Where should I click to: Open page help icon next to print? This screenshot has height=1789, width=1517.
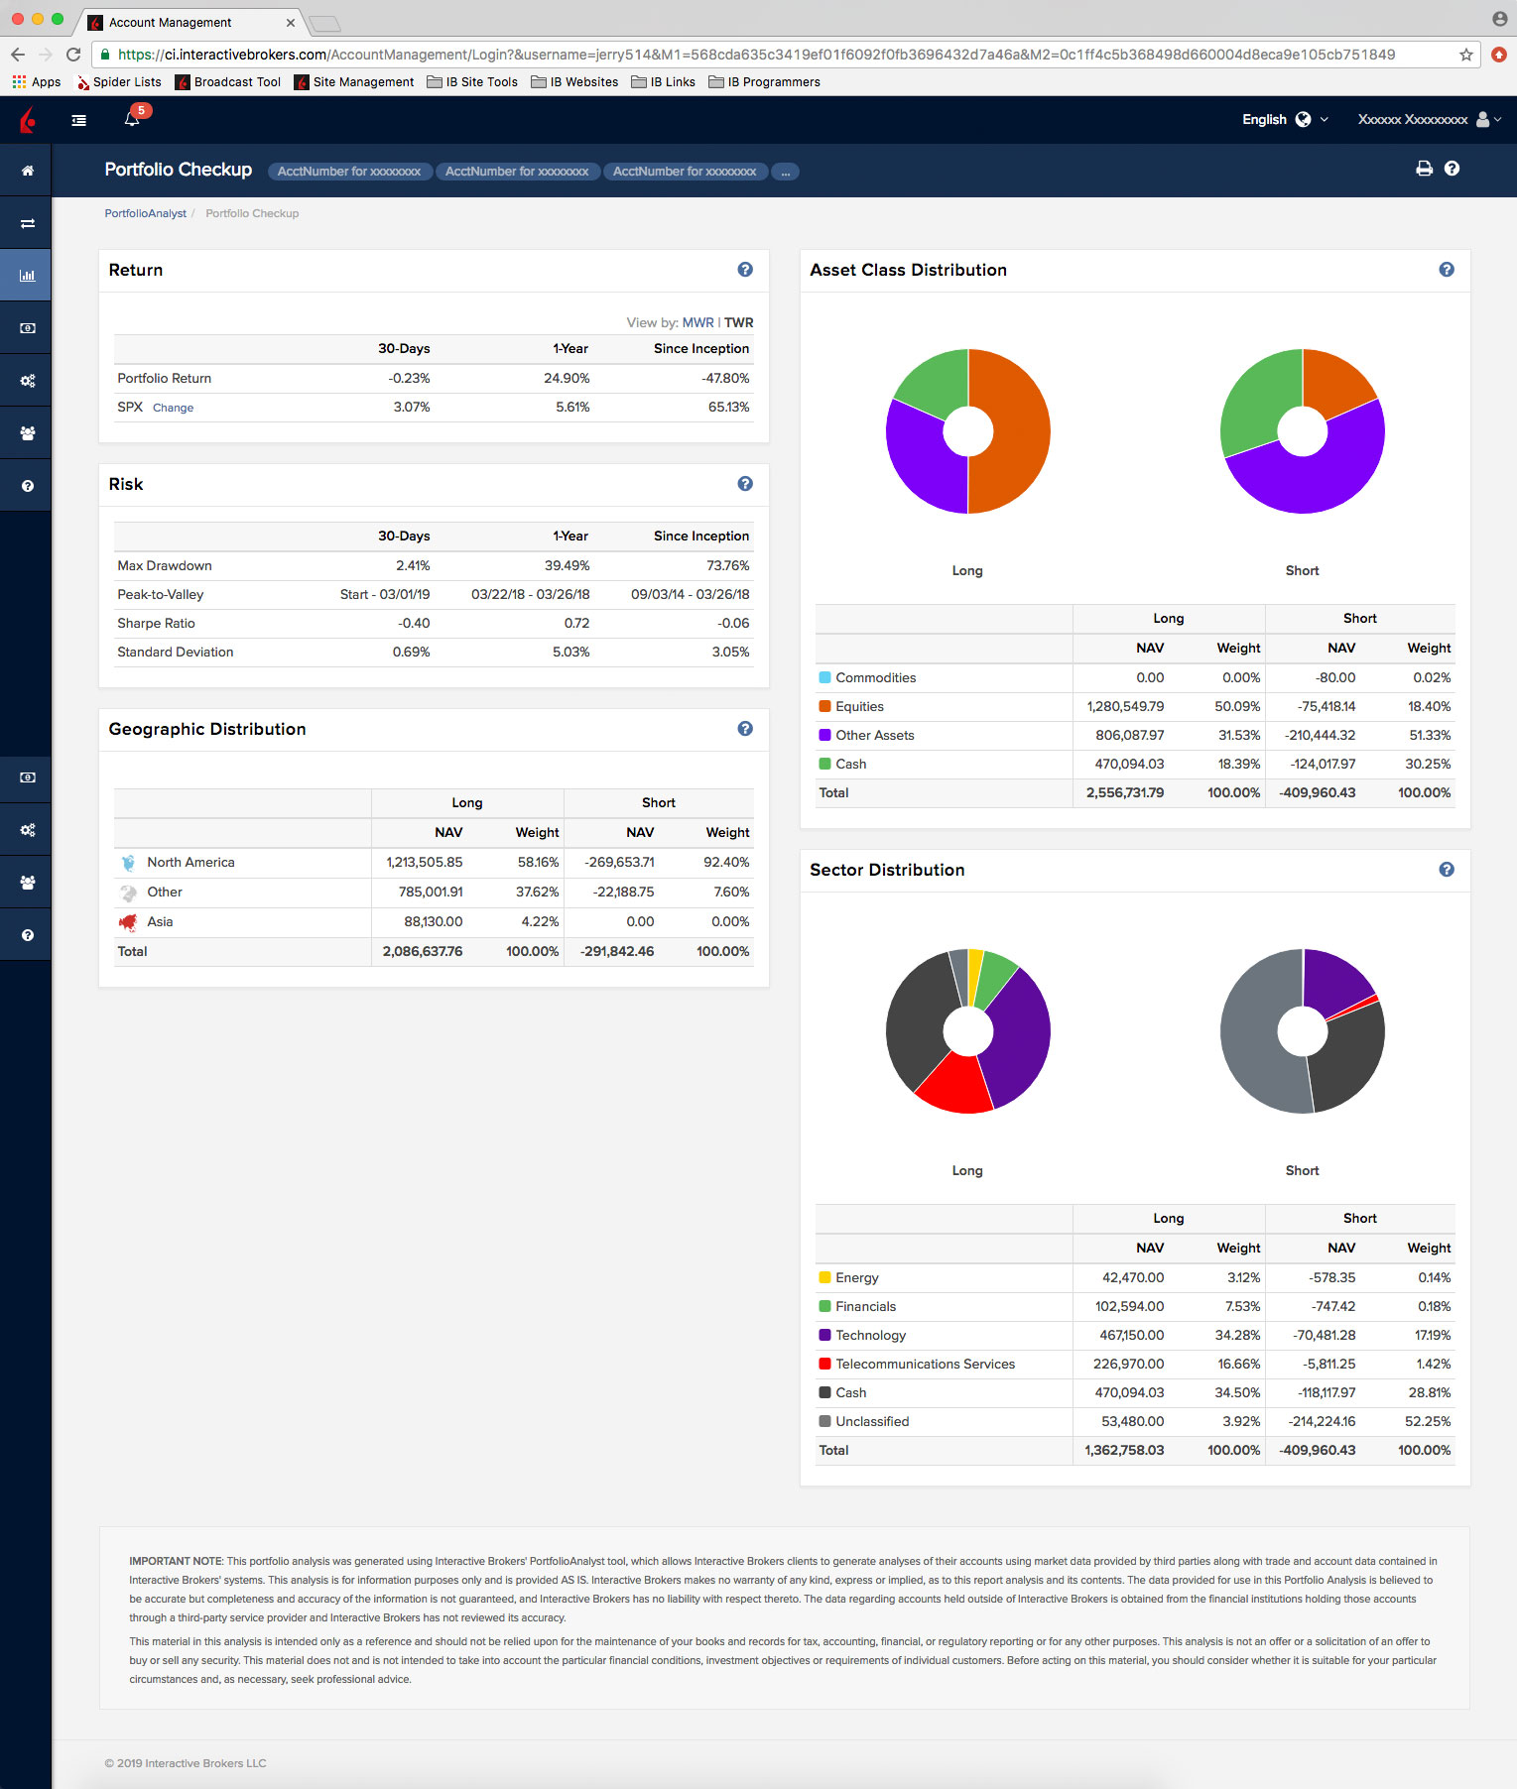pyautogui.click(x=1452, y=169)
